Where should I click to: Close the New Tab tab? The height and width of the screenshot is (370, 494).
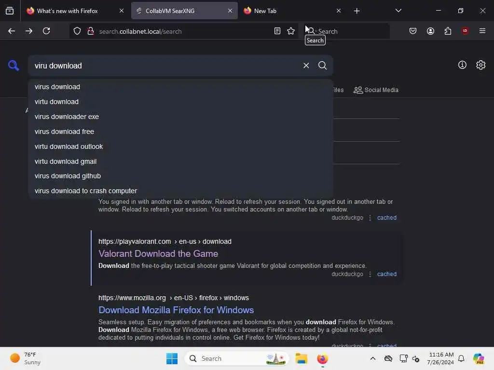(x=338, y=11)
